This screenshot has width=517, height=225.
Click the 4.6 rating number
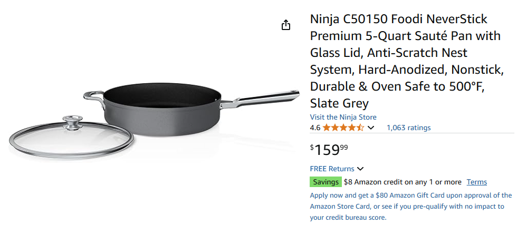(315, 128)
